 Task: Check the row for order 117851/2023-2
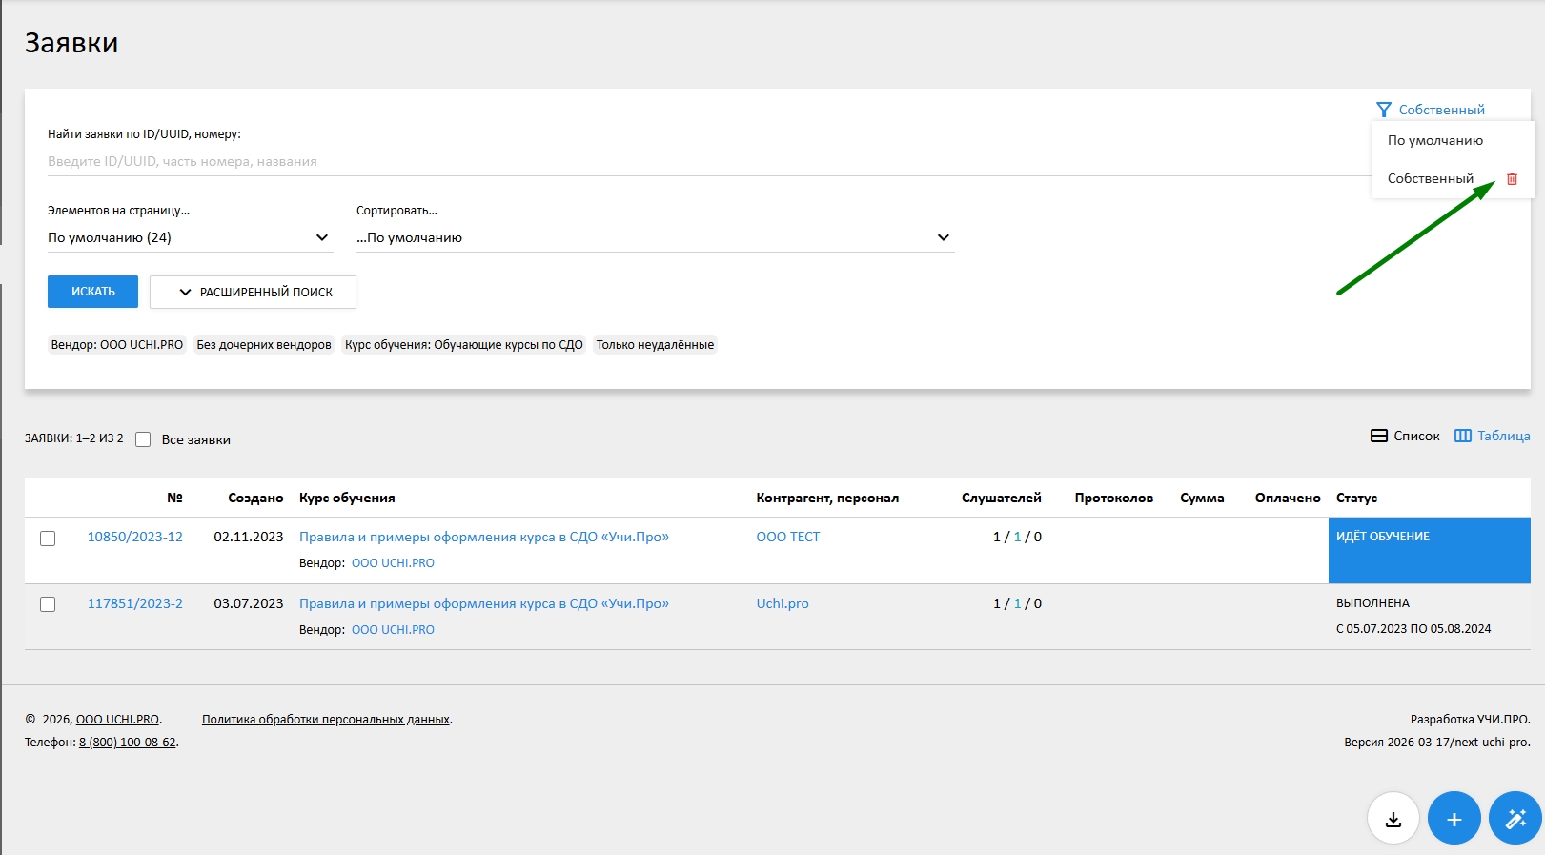coord(48,604)
